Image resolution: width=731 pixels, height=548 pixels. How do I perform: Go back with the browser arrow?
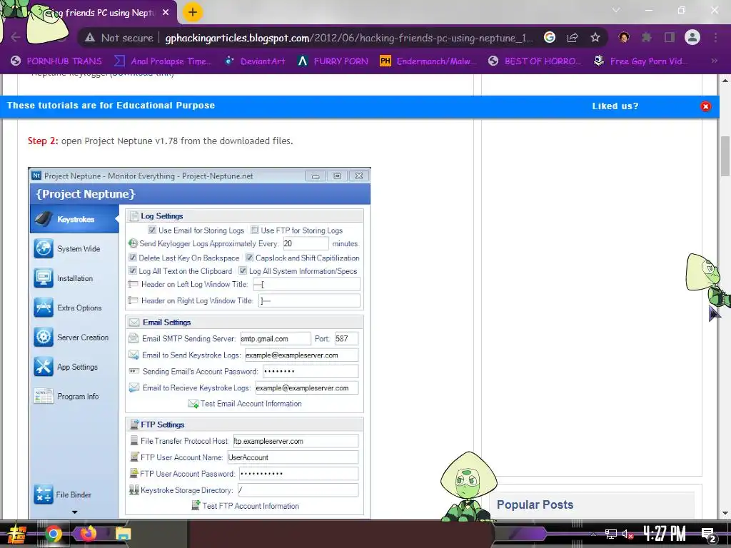[16, 37]
